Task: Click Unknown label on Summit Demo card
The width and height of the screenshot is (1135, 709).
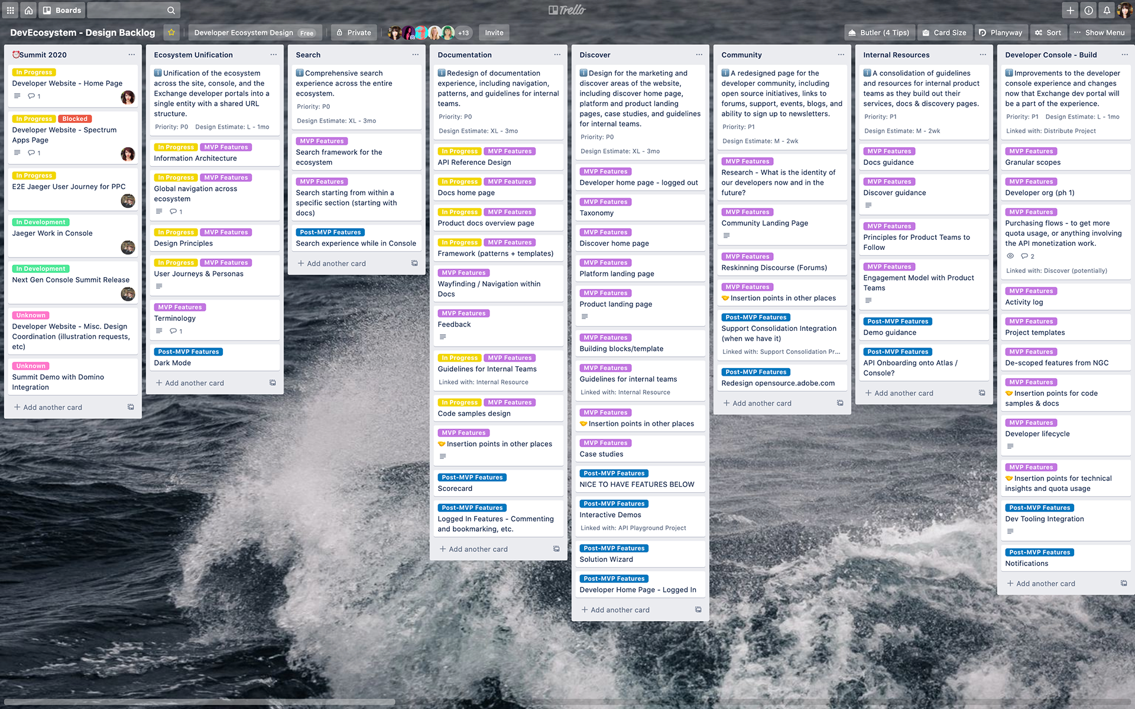Action: point(31,366)
